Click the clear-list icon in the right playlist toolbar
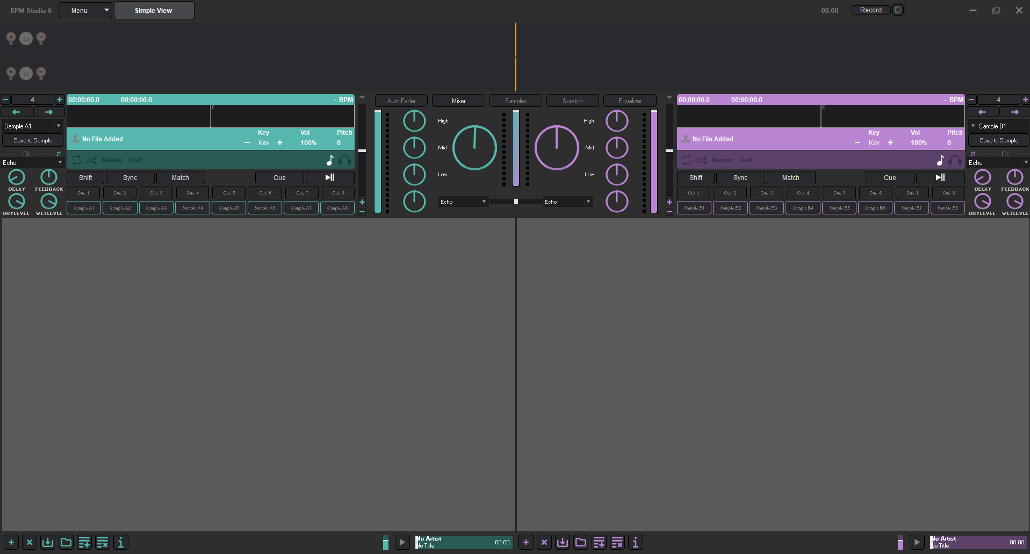The height and width of the screenshot is (554, 1030). tap(617, 542)
